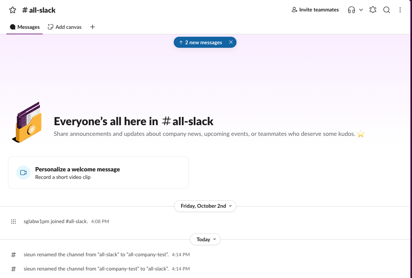Click Personalize a welcome message card
Image resolution: width=412 pixels, height=278 pixels.
click(x=98, y=173)
